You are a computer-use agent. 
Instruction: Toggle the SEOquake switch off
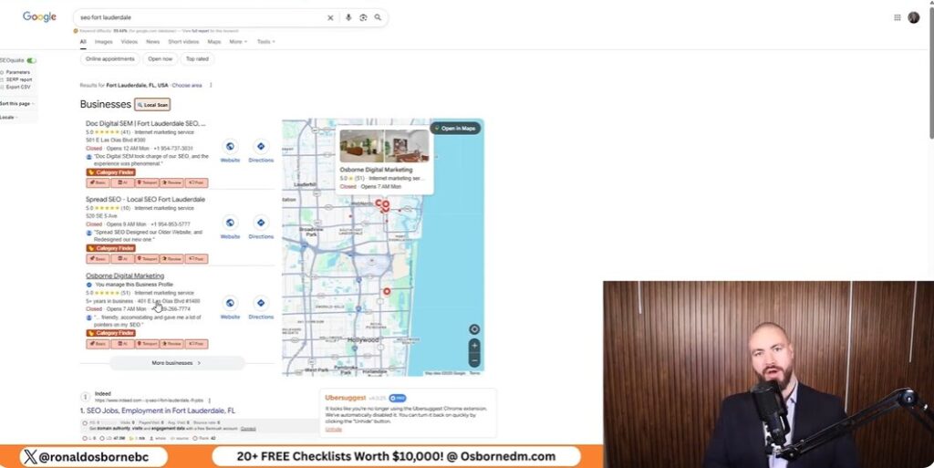[32, 60]
